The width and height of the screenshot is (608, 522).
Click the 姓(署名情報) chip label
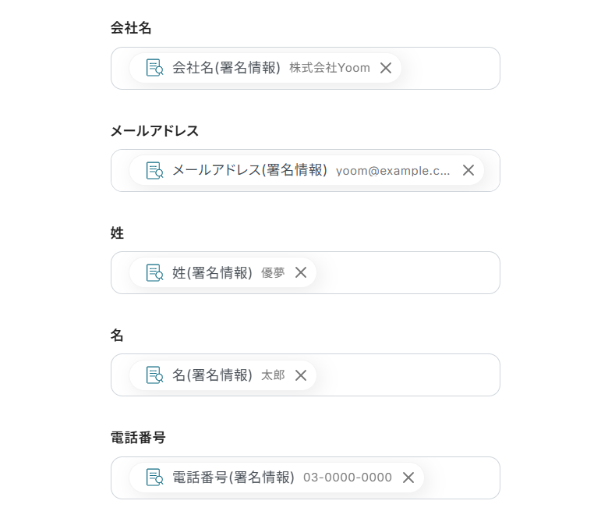(212, 272)
